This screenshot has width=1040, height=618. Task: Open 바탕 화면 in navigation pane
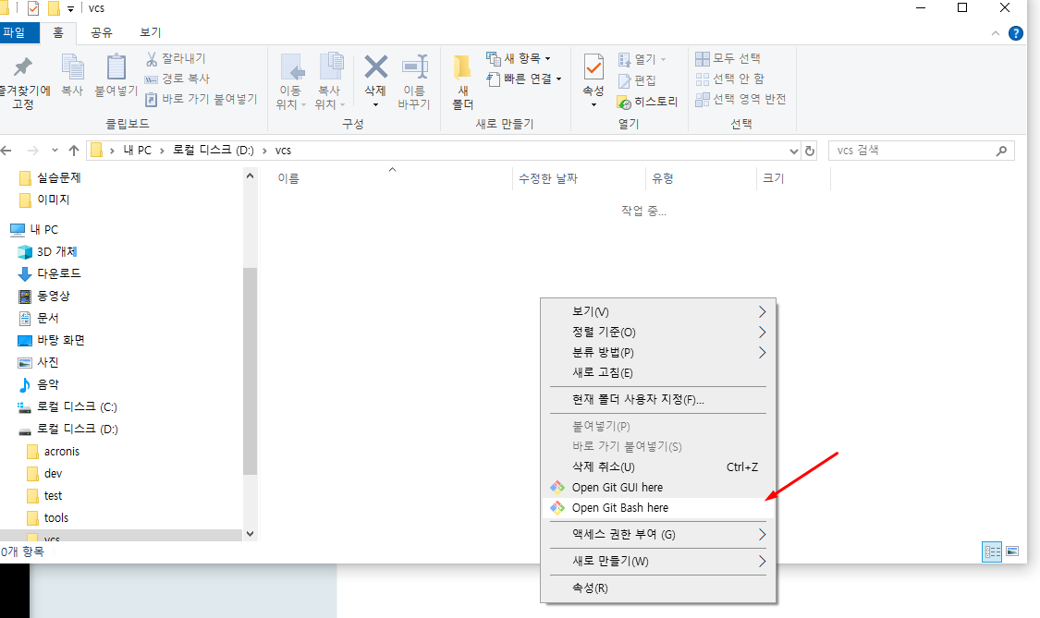(x=52, y=340)
